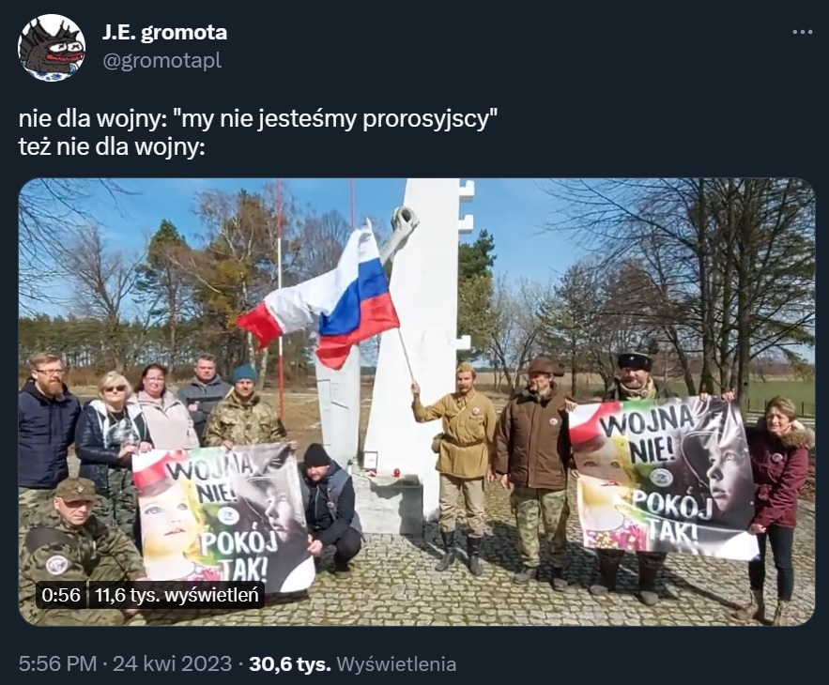Image resolution: width=829 pixels, height=685 pixels.
Task: Open the tweet's three-dot more options menu
Action: pos(802,33)
